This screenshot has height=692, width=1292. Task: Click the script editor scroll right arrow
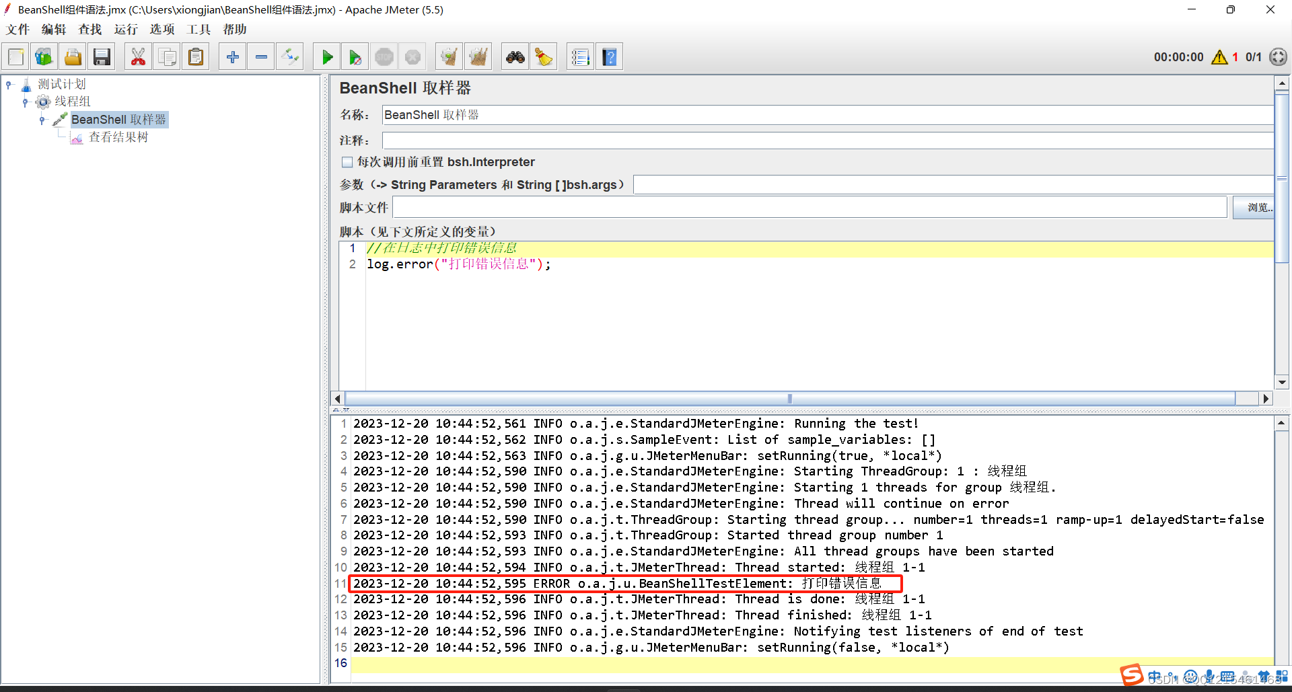(x=1266, y=399)
